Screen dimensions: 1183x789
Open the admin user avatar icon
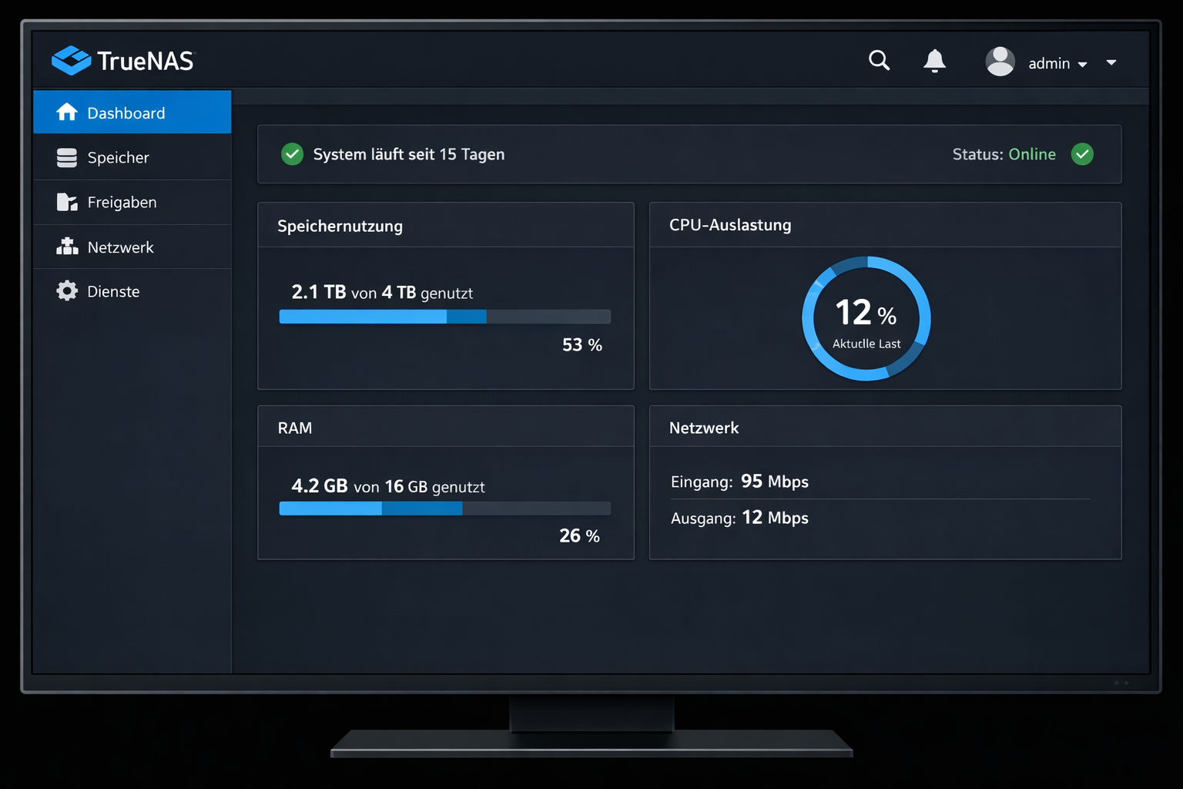pyautogui.click(x=1000, y=61)
